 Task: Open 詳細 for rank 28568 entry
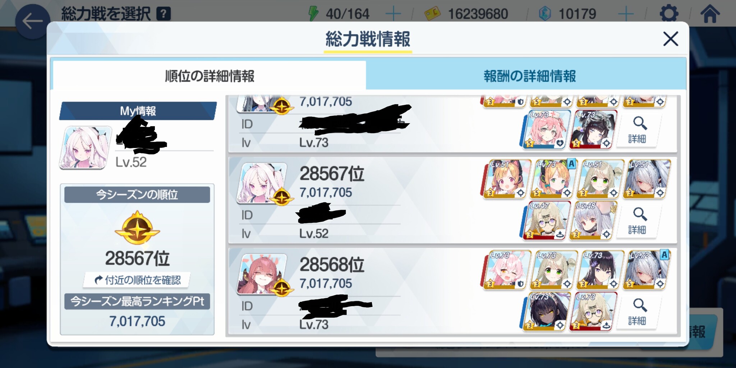point(638,312)
